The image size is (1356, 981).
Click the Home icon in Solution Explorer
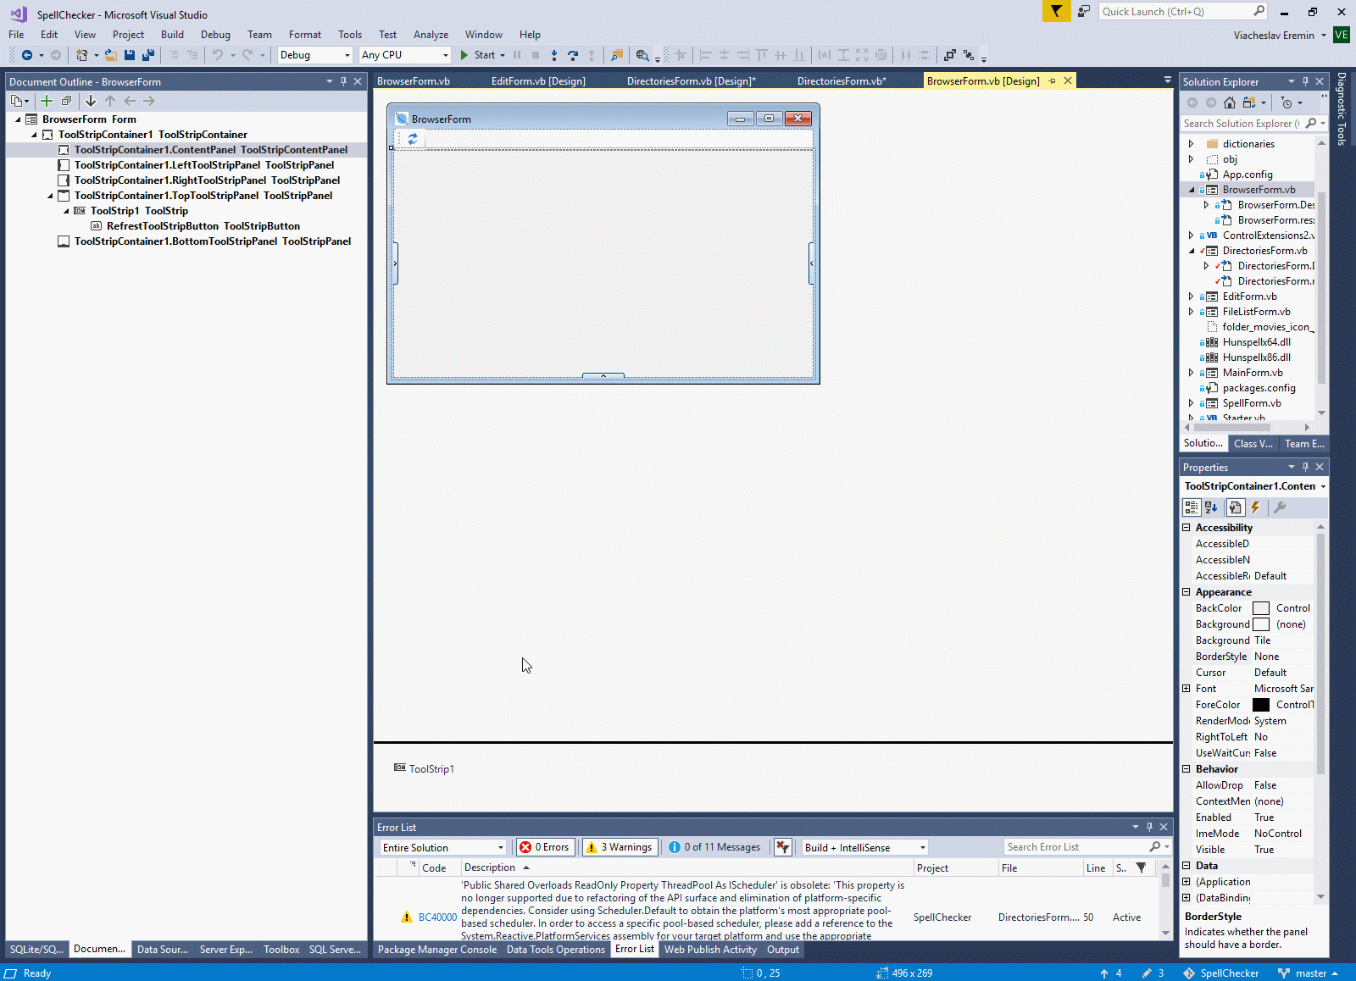[1230, 103]
